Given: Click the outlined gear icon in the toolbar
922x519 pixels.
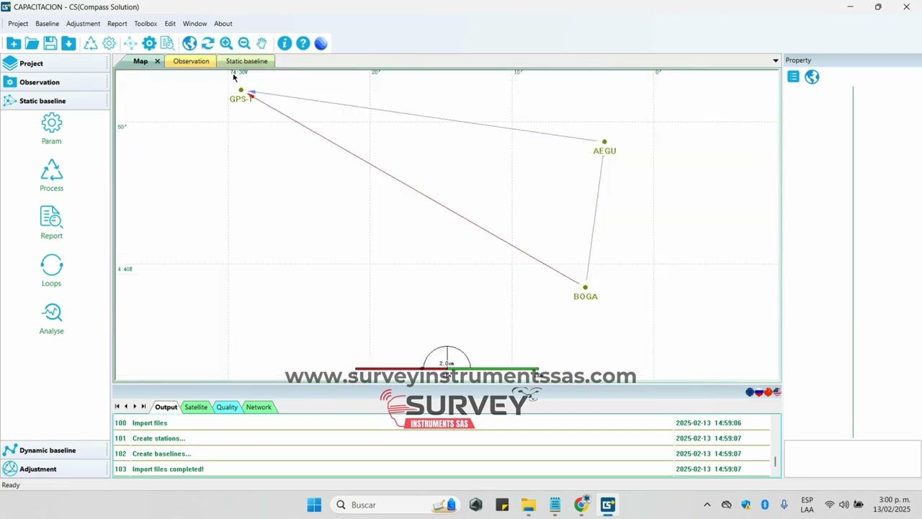Looking at the screenshot, I should pyautogui.click(x=109, y=43).
